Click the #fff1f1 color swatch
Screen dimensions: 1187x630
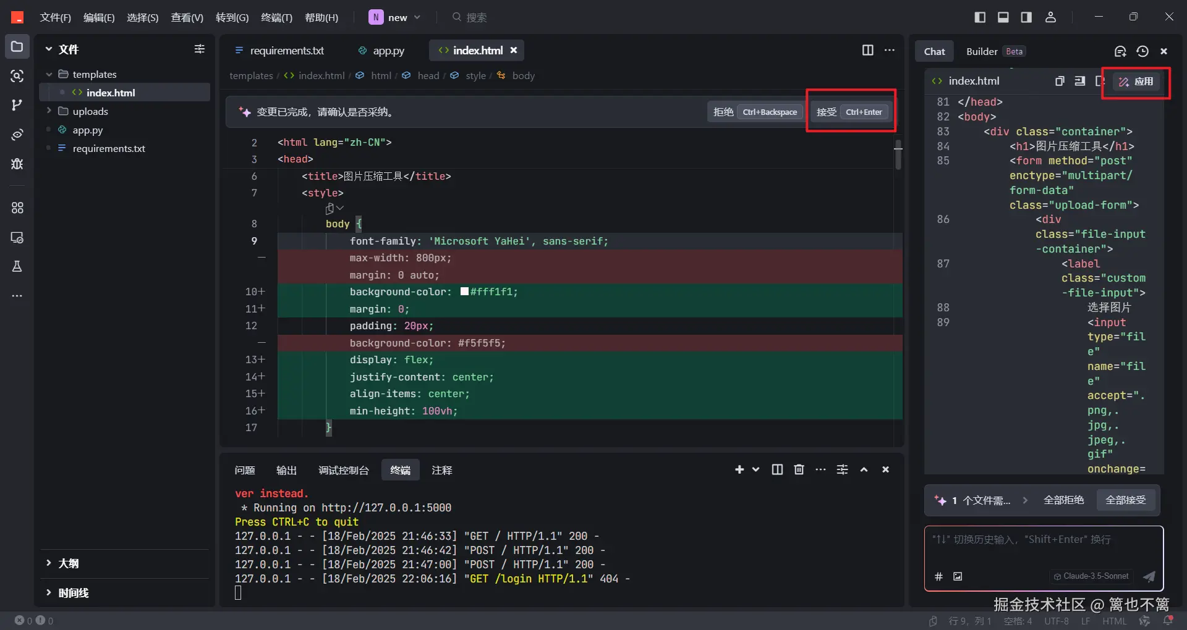[464, 292]
